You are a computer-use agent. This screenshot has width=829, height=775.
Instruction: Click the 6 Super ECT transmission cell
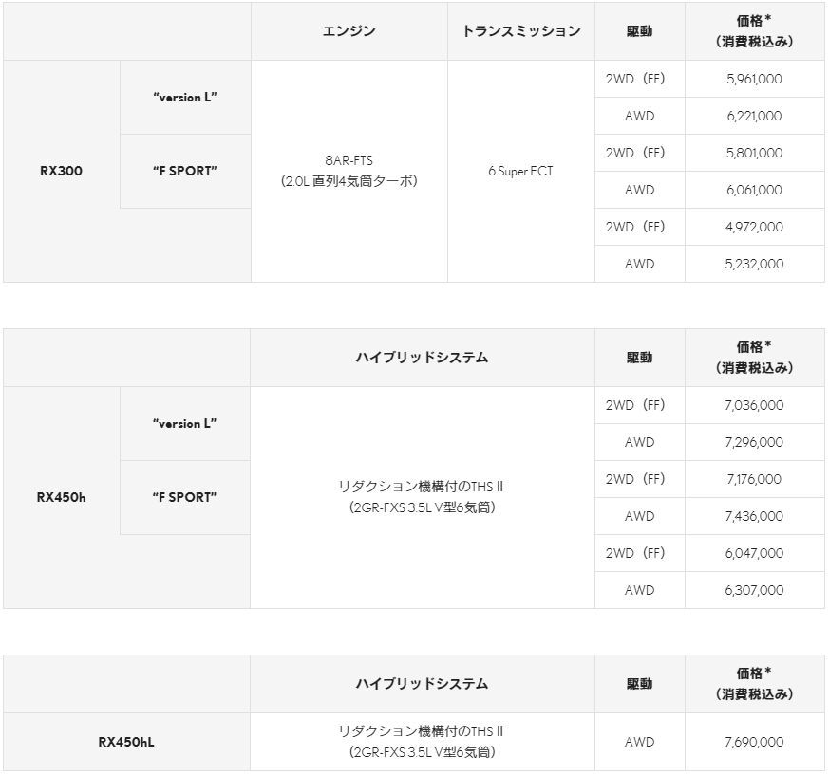(x=521, y=171)
